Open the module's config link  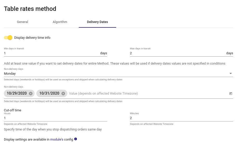pyautogui.click(x=57, y=140)
